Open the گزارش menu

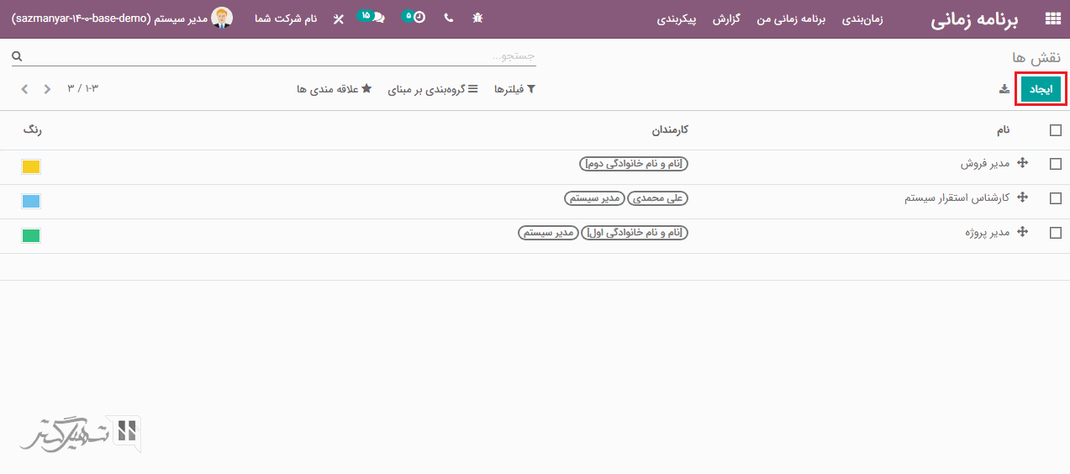(x=726, y=18)
